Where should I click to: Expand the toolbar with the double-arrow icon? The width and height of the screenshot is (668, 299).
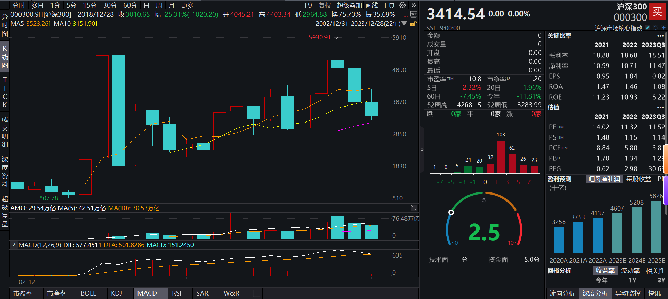point(414,5)
